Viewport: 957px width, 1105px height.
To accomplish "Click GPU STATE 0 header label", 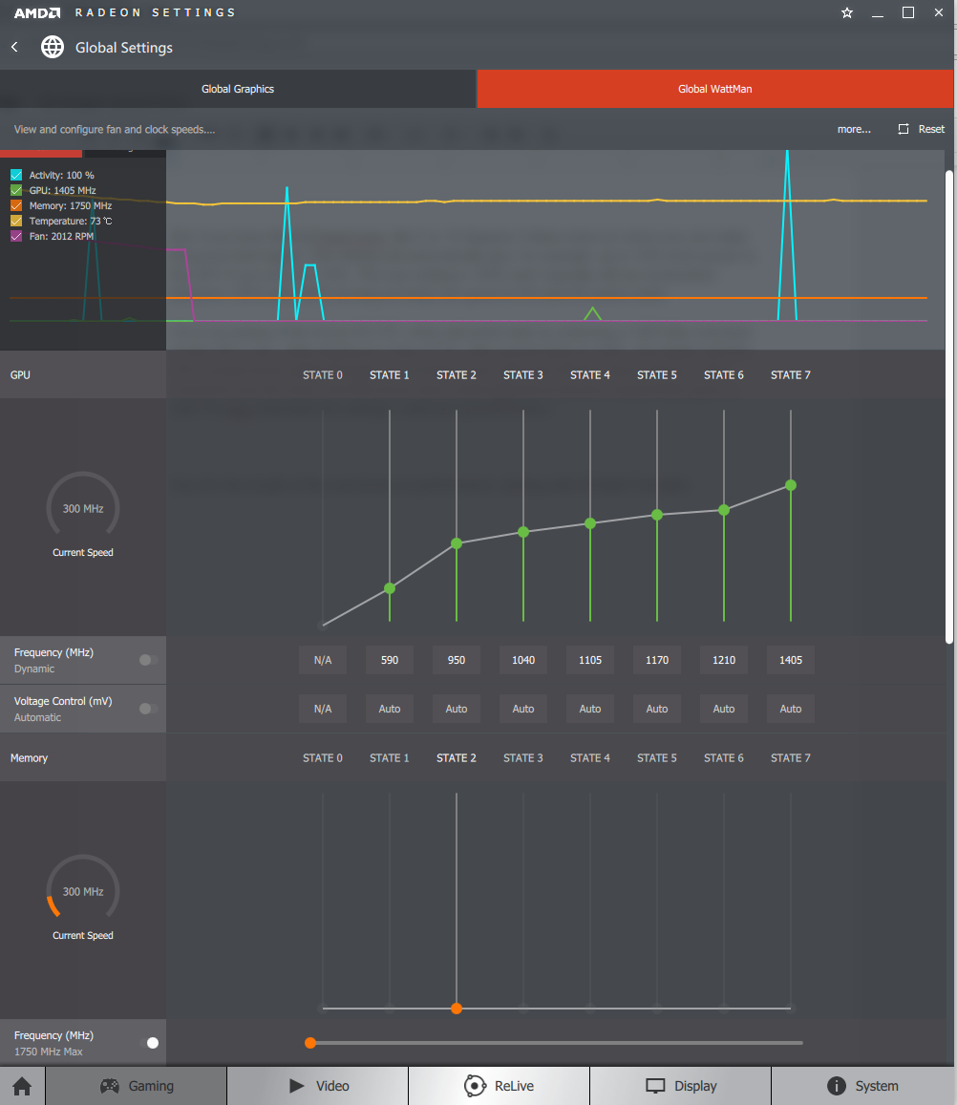I will pyautogui.click(x=323, y=375).
